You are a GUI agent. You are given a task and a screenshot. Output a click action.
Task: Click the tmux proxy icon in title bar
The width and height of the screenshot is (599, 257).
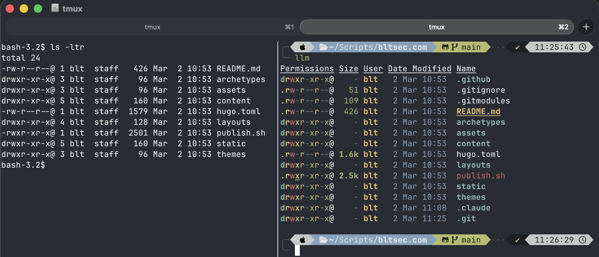pyautogui.click(x=55, y=8)
